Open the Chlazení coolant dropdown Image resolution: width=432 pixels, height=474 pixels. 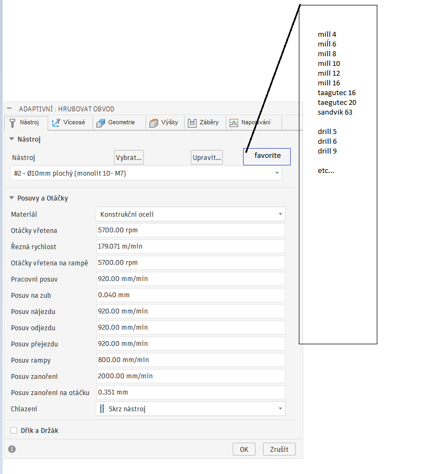pyautogui.click(x=191, y=409)
